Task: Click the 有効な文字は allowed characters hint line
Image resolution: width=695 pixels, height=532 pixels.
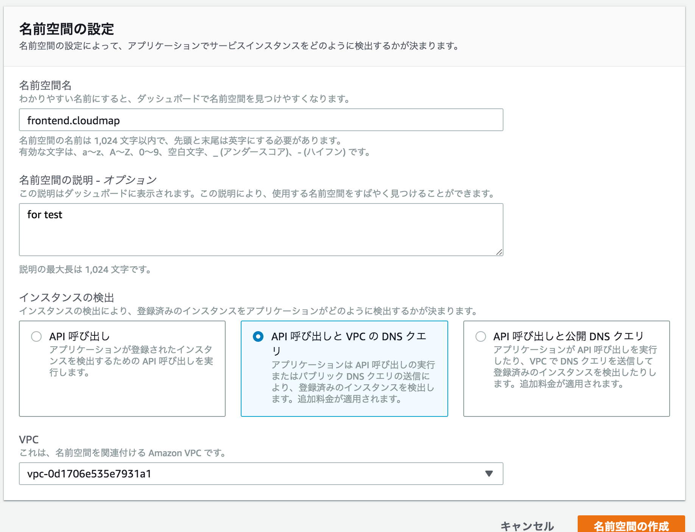Action: tap(195, 152)
